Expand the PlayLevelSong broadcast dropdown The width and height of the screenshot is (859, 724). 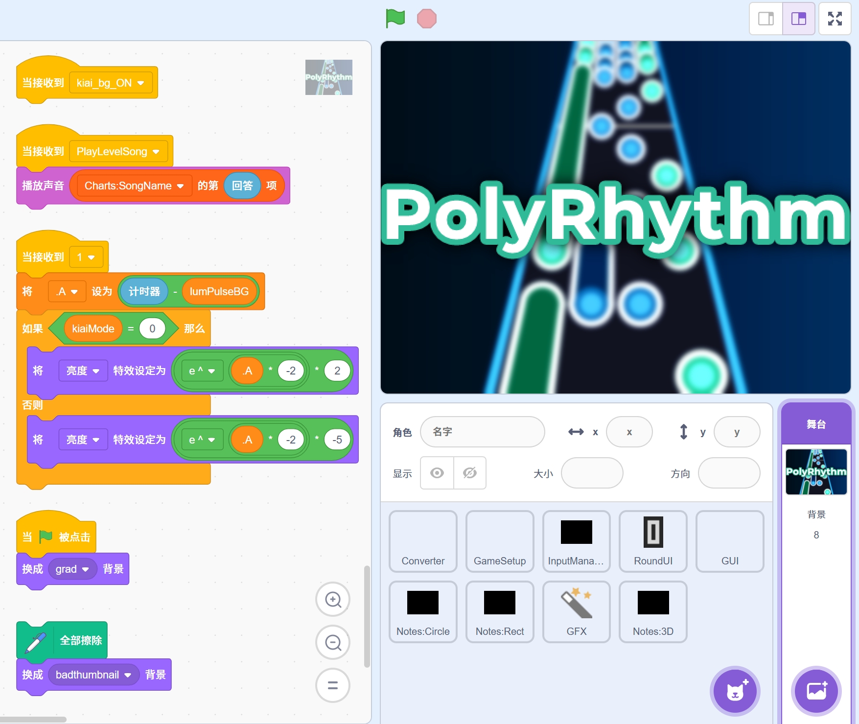pos(156,152)
